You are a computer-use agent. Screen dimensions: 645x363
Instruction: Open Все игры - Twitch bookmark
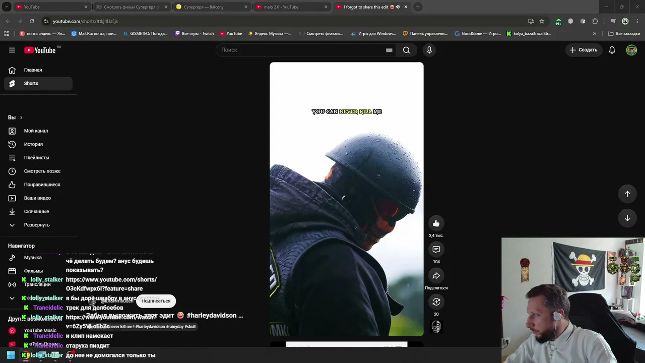point(195,34)
